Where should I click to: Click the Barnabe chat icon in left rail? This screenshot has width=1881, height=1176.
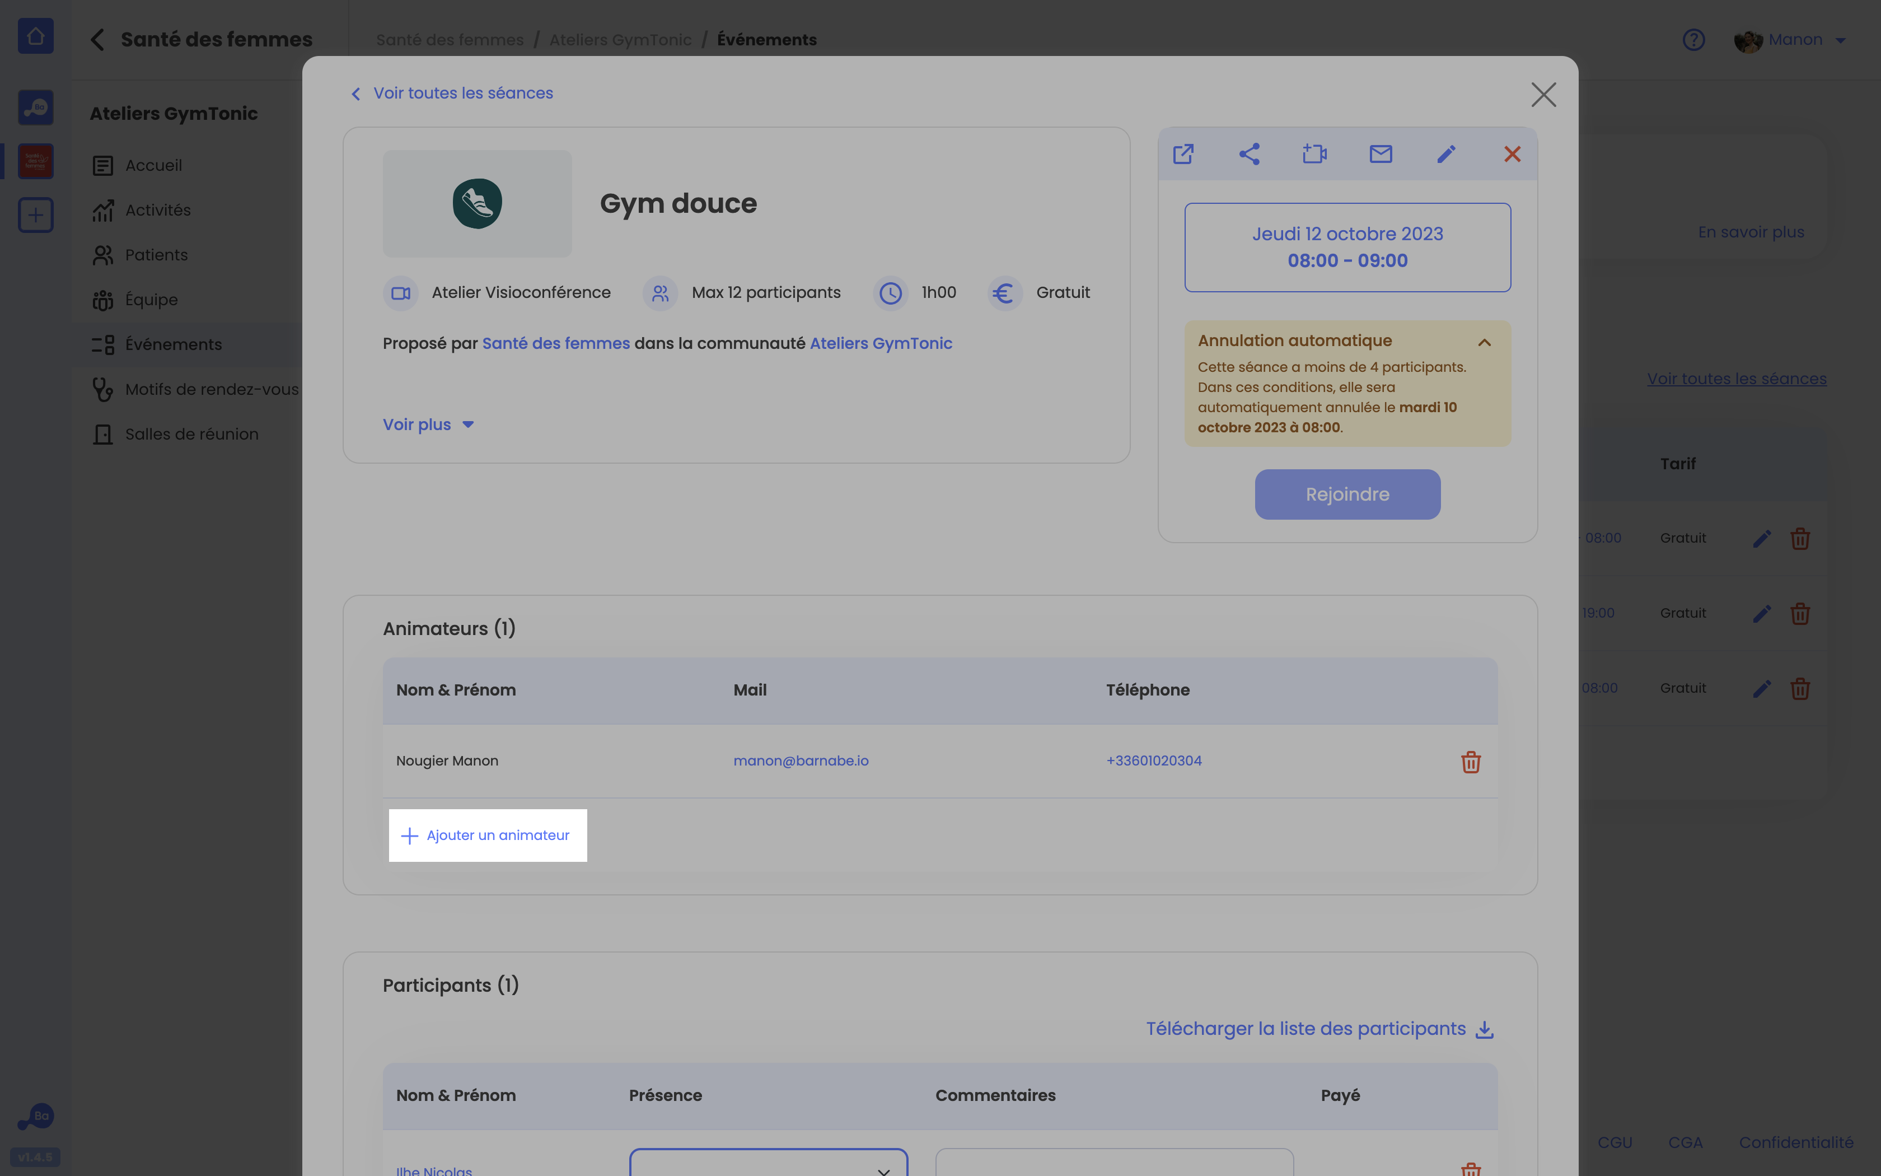tap(36, 108)
